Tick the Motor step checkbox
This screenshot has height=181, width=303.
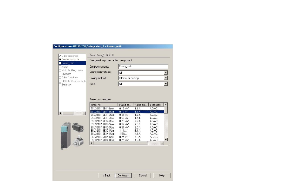60,67
